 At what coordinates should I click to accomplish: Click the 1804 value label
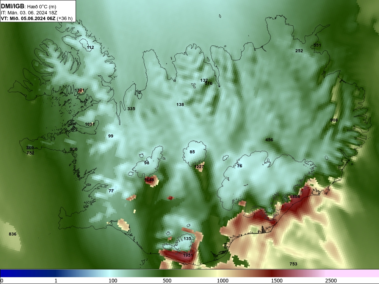pos(295,197)
